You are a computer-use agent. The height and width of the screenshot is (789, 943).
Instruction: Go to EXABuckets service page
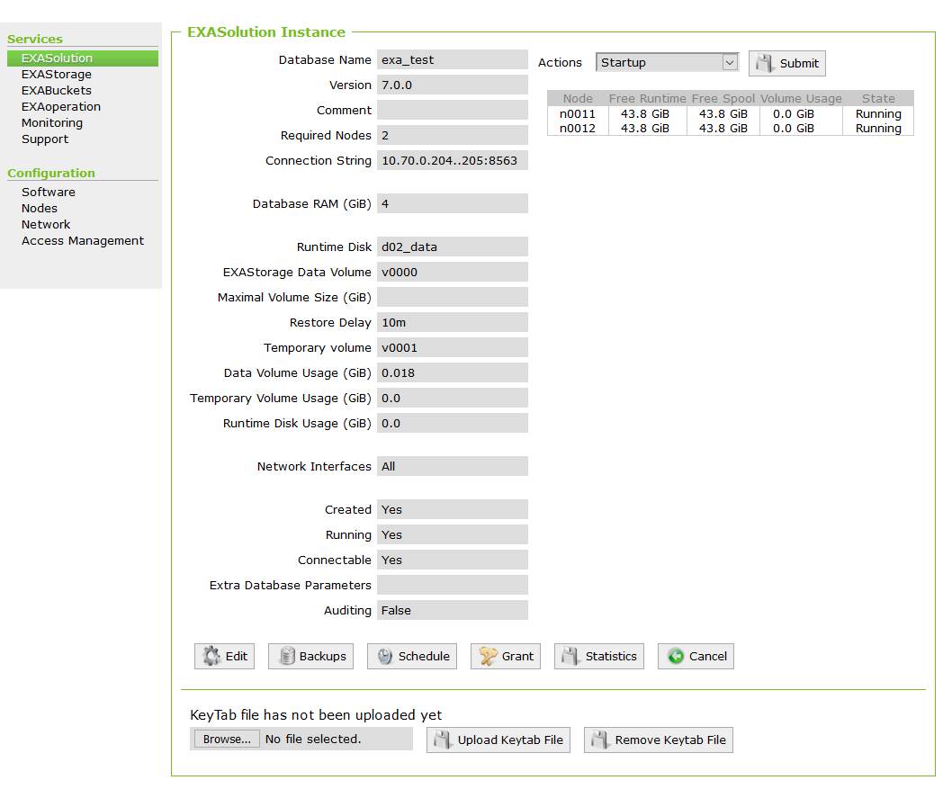coord(57,91)
